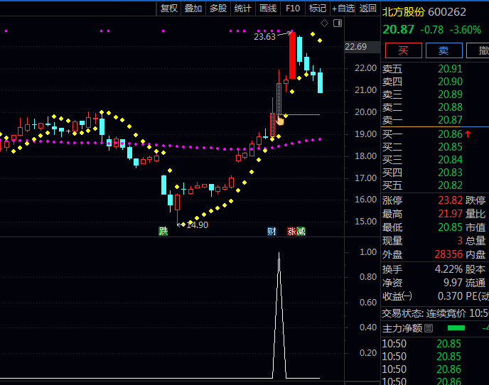Click the 标记 mark option

[318, 9]
